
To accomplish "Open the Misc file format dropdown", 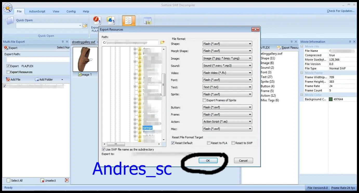I will 227,129.
